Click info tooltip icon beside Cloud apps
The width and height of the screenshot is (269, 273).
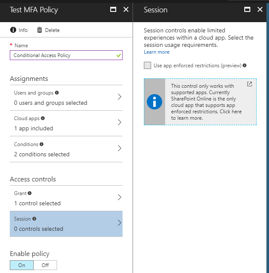[43, 118]
